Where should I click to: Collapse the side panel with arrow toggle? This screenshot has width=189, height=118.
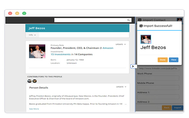pyautogui.click(x=133, y=66)
